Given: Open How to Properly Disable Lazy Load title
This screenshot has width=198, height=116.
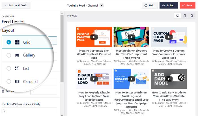Looking at the screenshot, I should [94, 96].
